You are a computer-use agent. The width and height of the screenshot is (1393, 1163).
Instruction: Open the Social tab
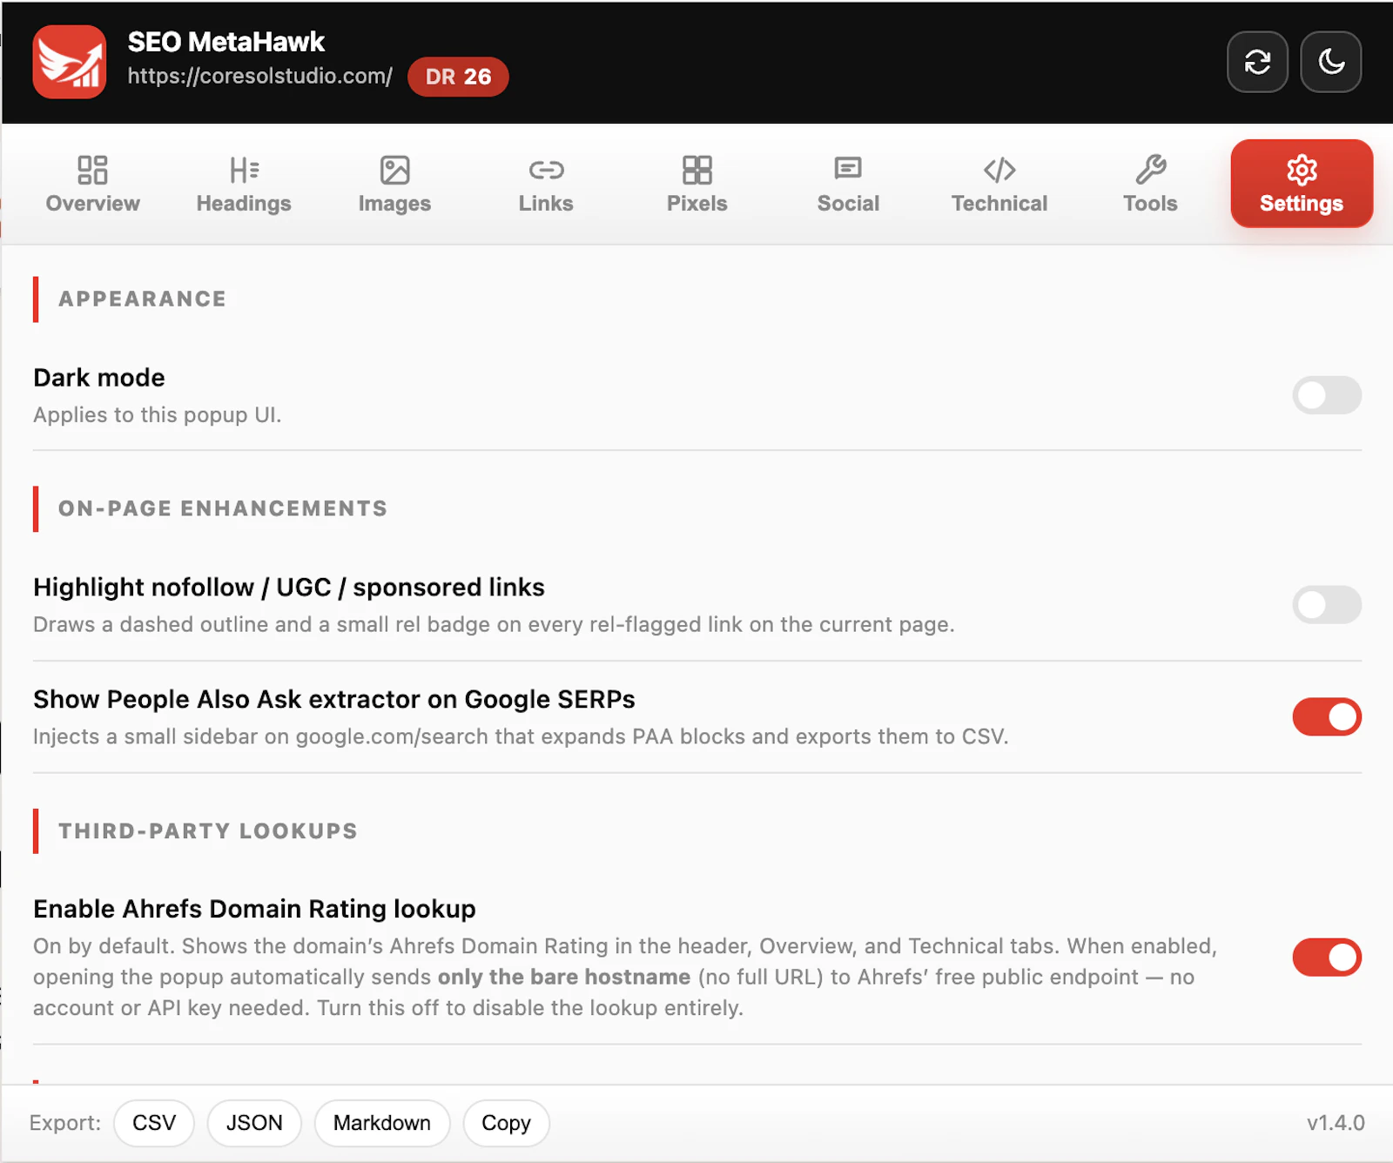[848, 184]
